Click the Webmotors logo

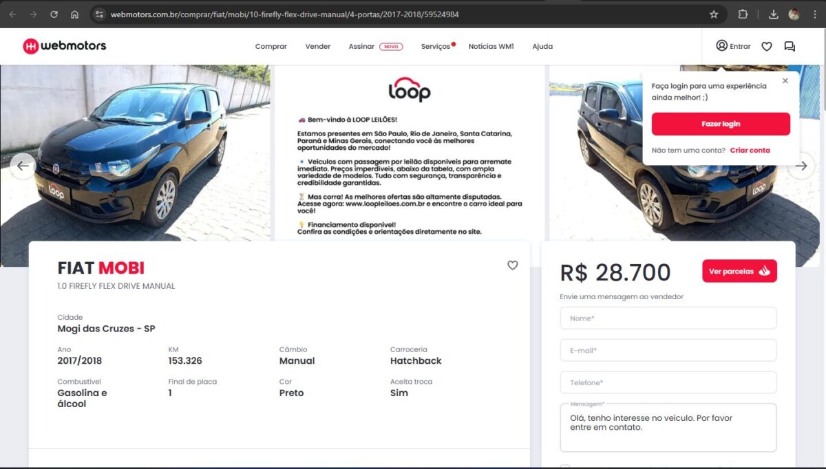65,46
